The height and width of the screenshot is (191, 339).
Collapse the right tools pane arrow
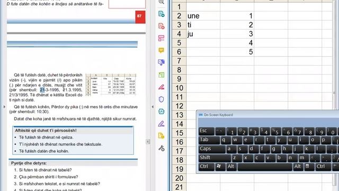pos(153,107)
